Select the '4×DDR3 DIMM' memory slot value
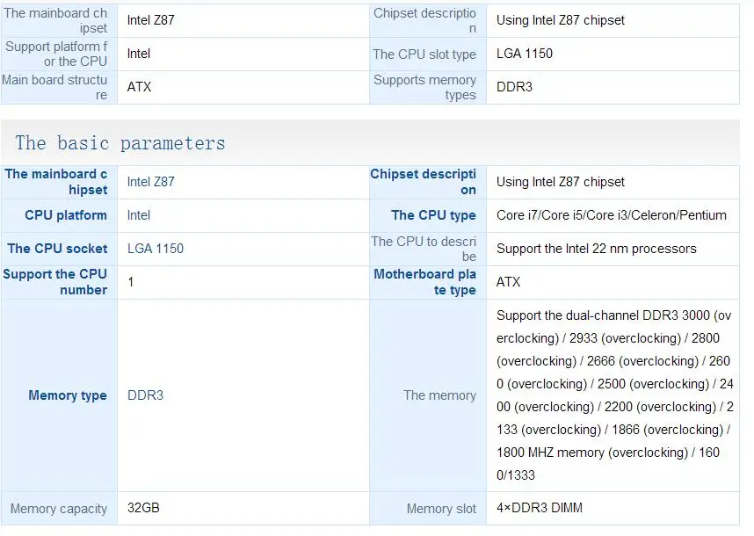Viewport: 754px width, 536px height. [539, 508]
